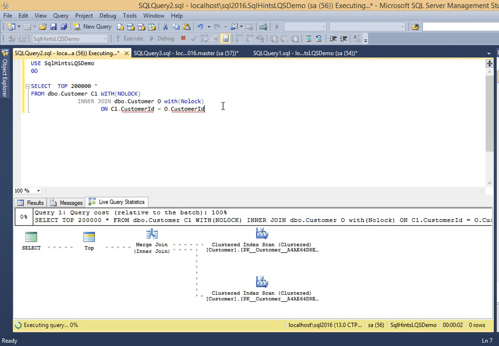Viewport: 499px width, 346px height.
Task: Open the Debug menu
Action: click(x=107, y=15)
